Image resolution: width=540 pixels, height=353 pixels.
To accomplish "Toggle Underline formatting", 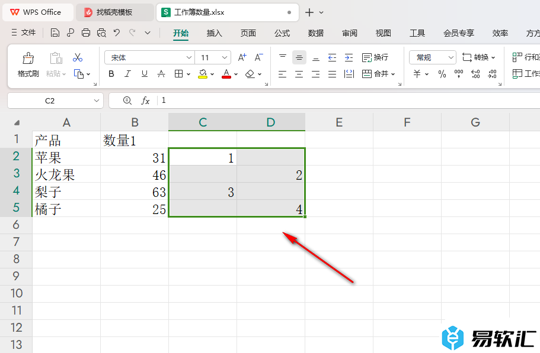I will click(x=145, y=74).
